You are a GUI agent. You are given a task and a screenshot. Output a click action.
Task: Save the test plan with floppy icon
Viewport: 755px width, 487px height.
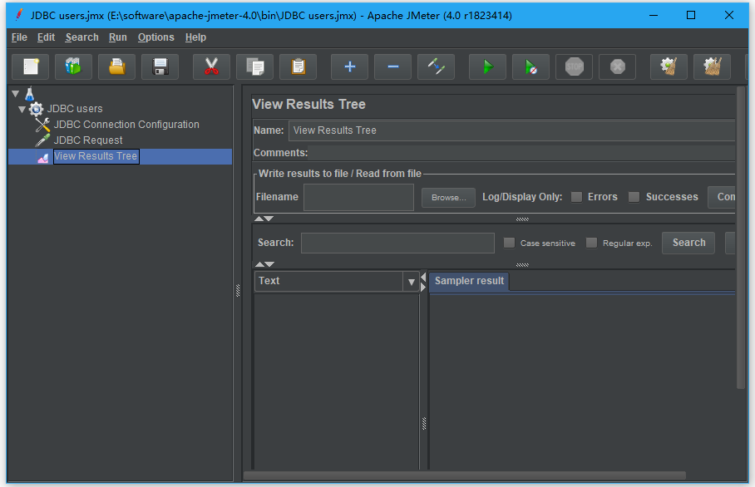click(160, 66)
